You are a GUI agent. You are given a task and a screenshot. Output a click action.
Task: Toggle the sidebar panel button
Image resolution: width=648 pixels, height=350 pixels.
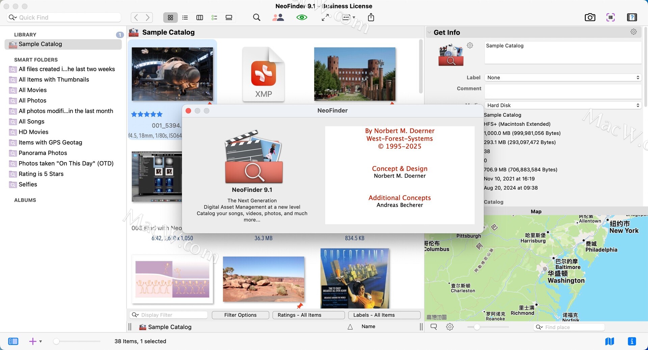click(13, 341)
